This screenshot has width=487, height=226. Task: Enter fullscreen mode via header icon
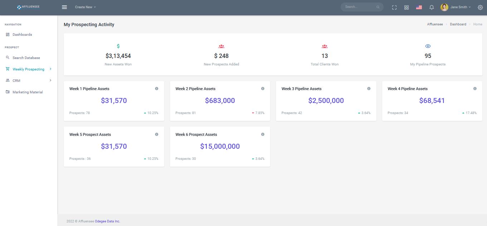394,7
